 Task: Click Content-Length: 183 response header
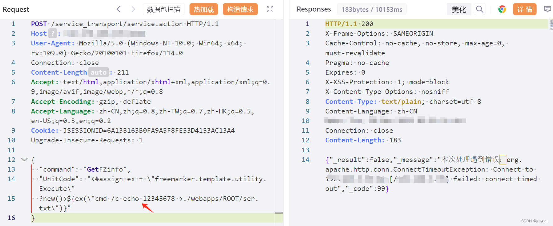(x=363, y=140)
